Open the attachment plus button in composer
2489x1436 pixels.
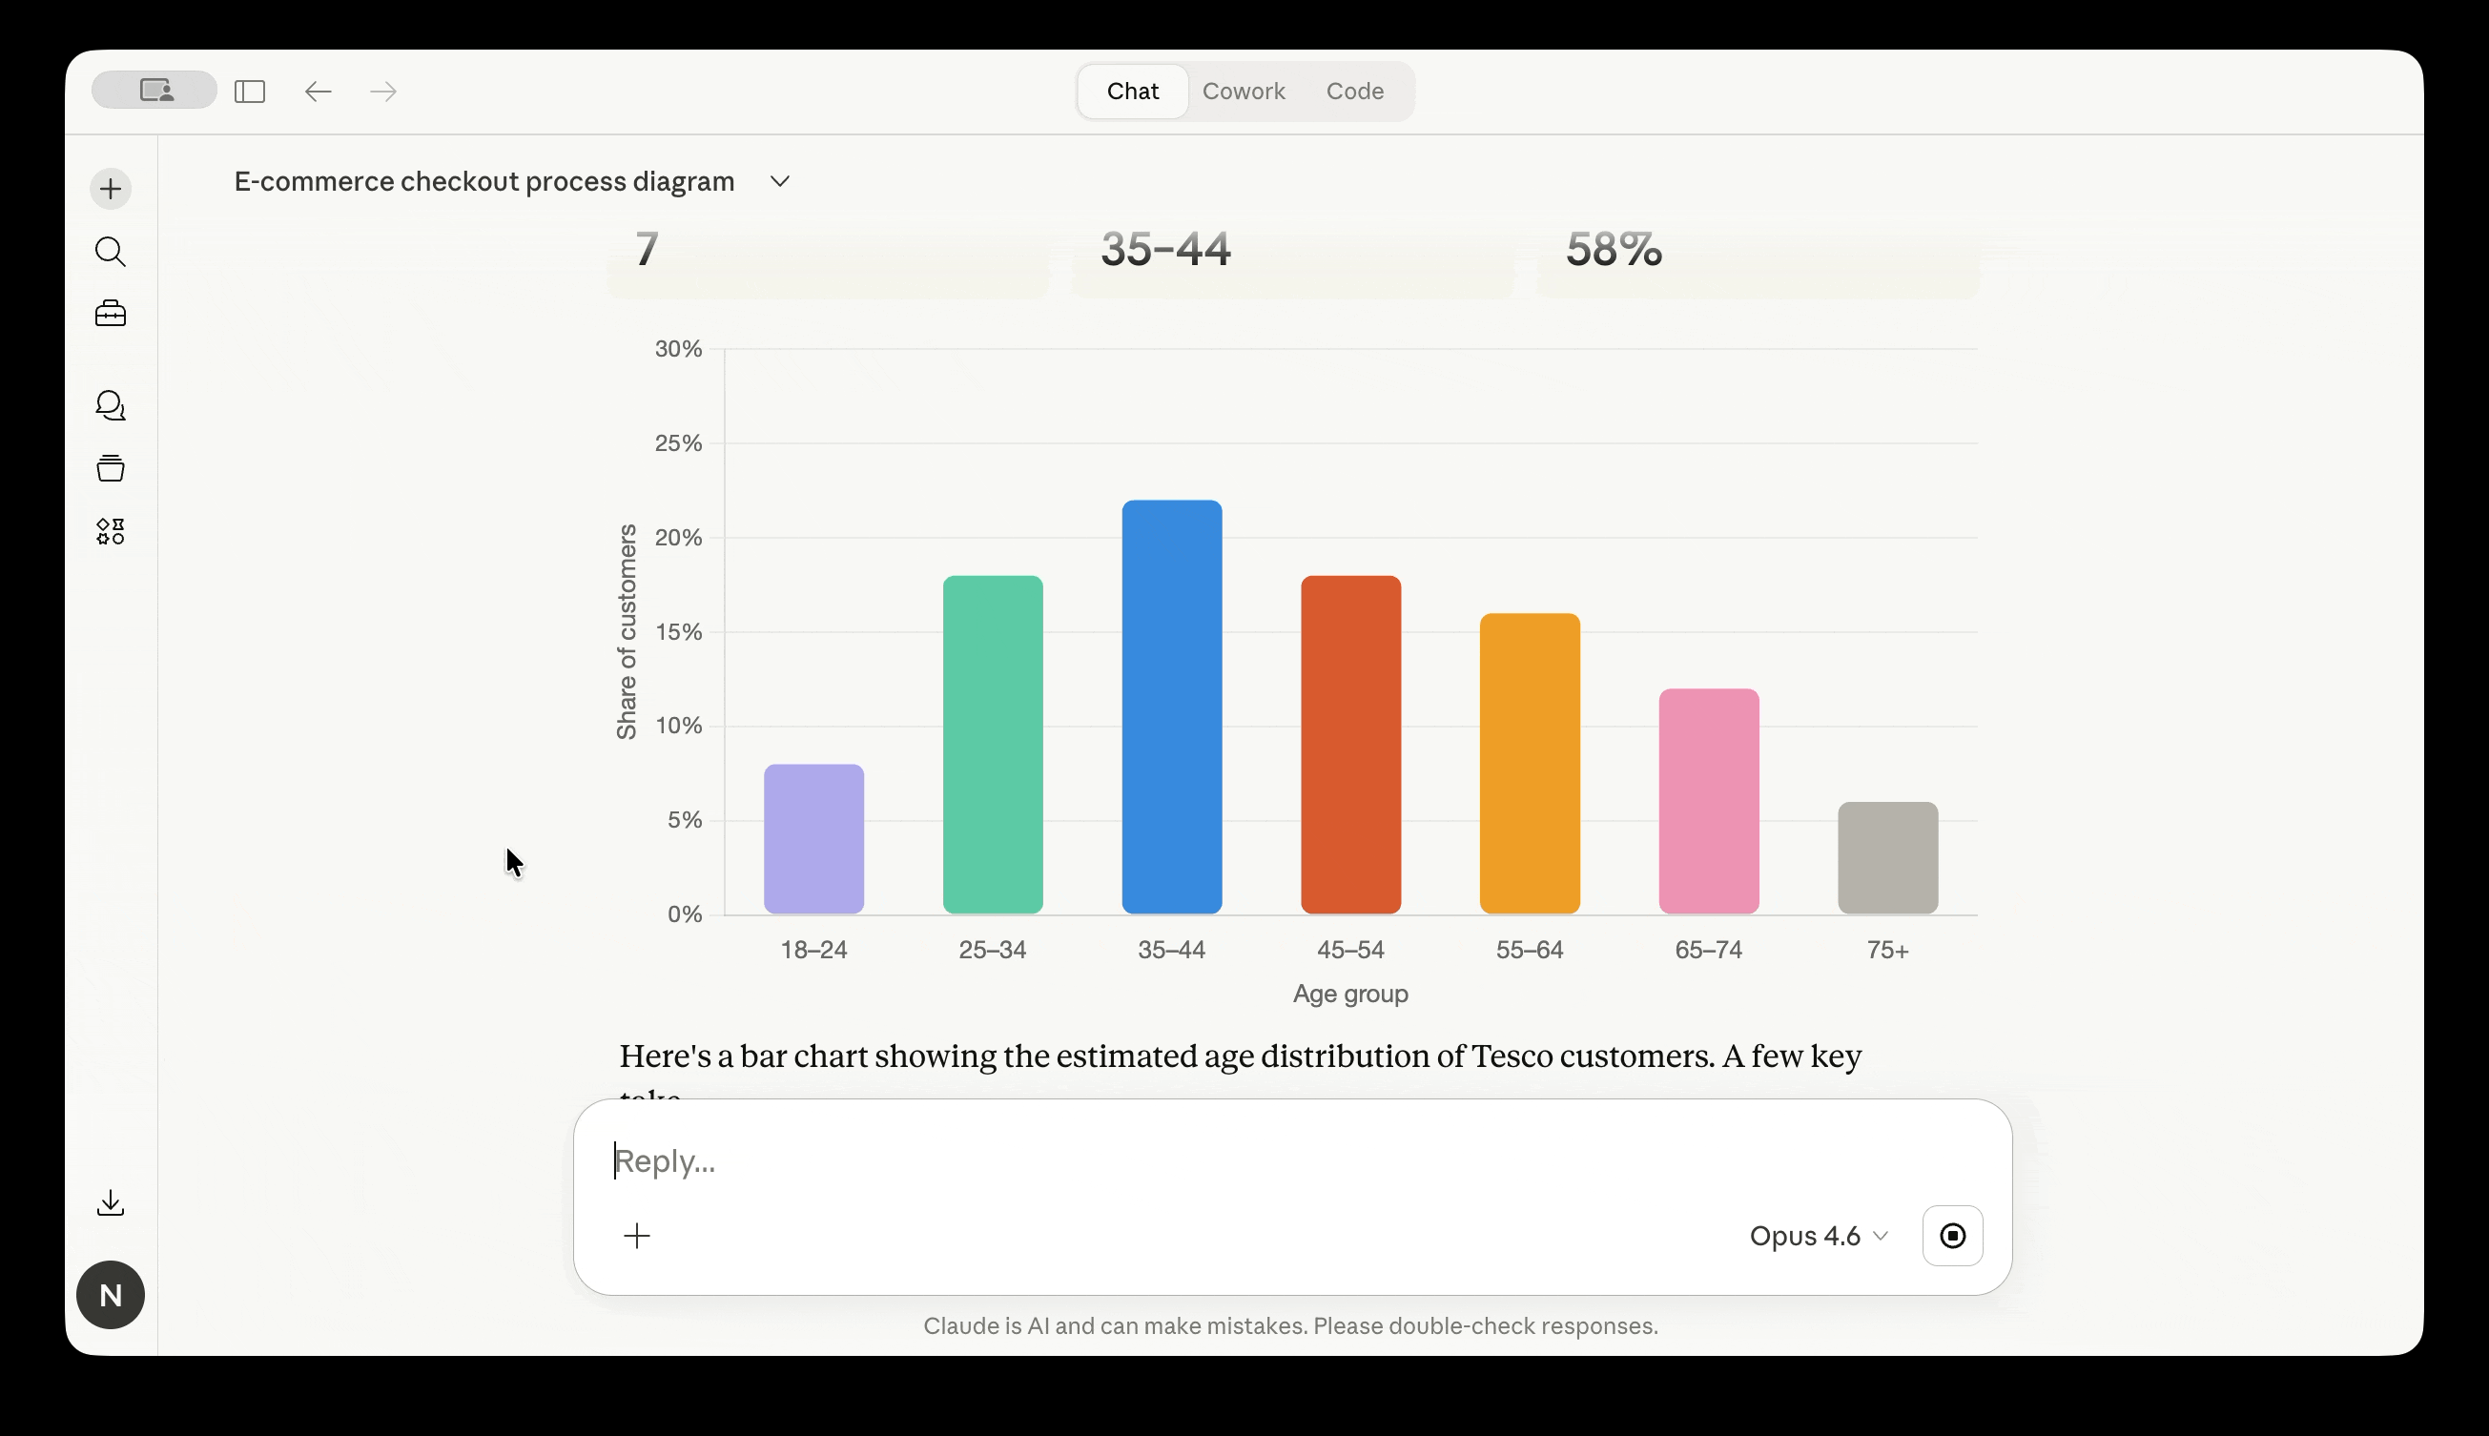coord(637,1236)
